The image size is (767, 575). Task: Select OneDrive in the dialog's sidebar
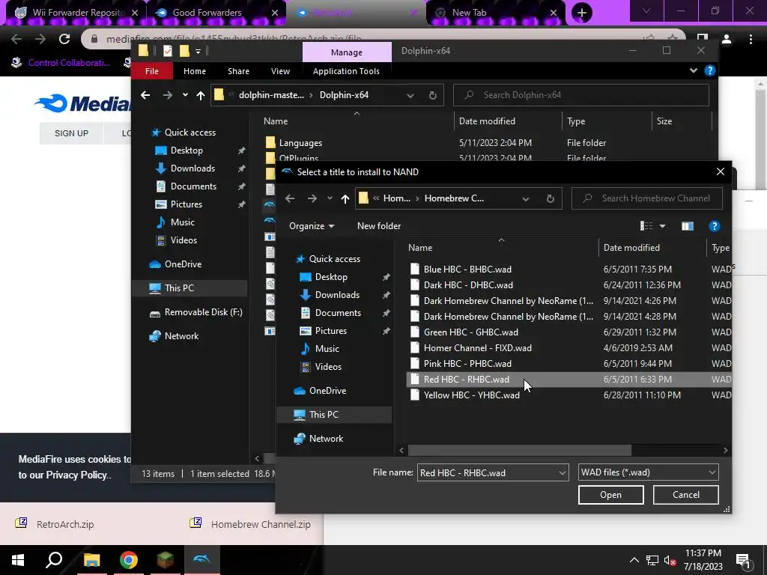327,391
